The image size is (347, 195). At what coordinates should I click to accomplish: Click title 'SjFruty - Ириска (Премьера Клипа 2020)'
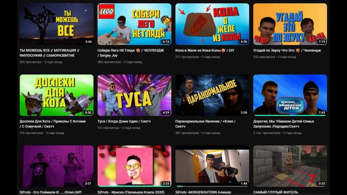point(131,192)
